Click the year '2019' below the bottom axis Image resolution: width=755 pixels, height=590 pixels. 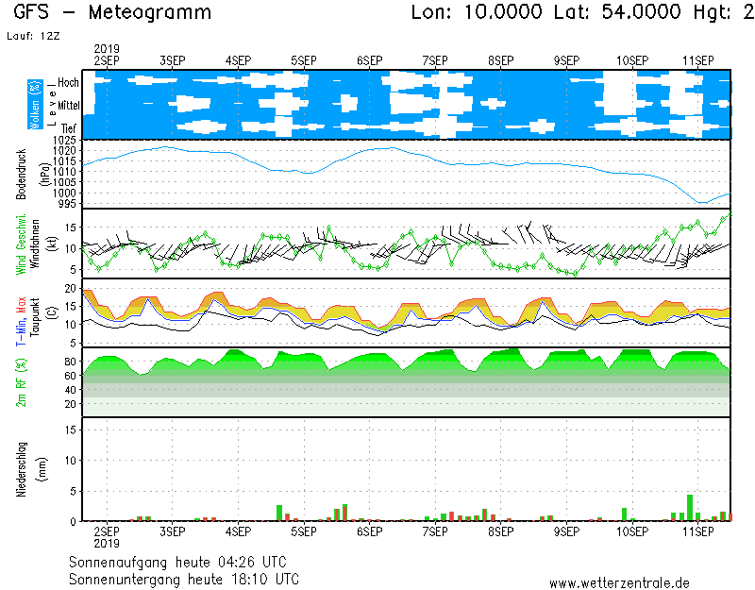[107, 544]
